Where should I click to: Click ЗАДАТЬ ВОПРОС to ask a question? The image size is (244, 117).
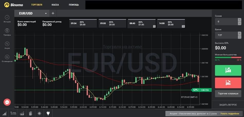(228, 105)
